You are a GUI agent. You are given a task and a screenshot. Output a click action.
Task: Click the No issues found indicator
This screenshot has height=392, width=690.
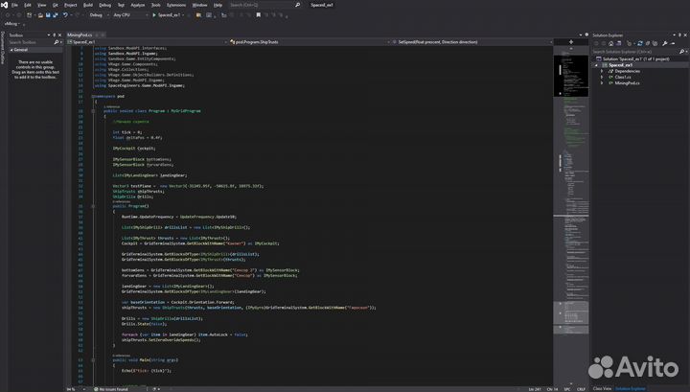[111, 389]
